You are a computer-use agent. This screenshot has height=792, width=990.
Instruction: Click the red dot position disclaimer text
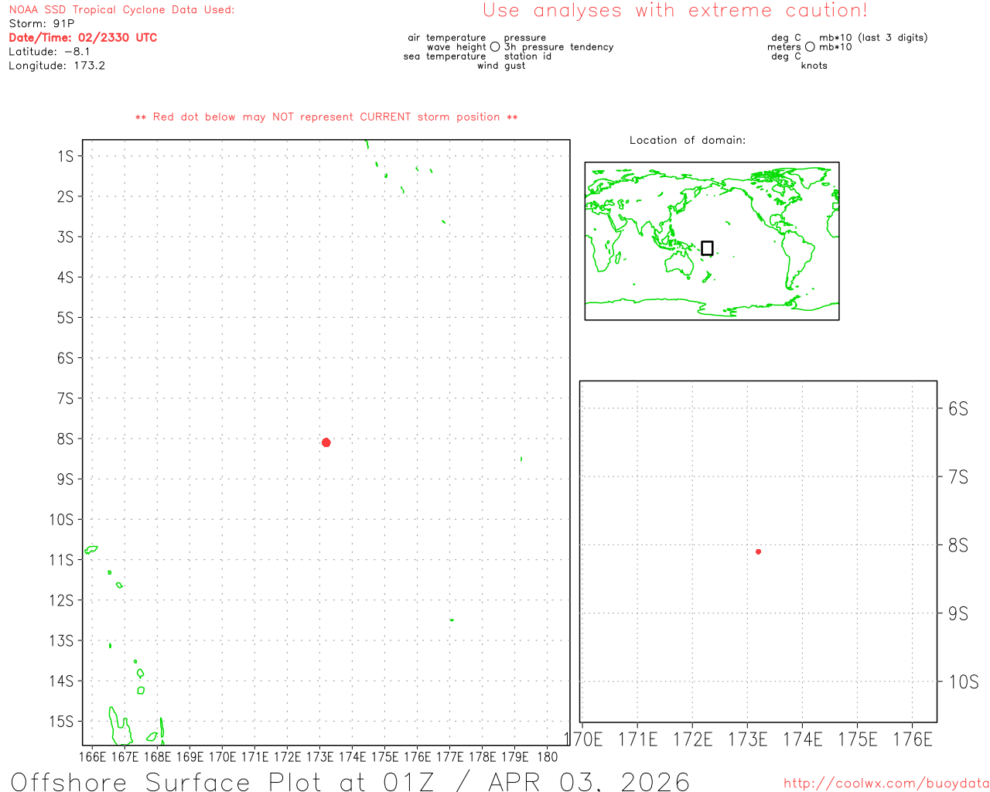(326, 118)
